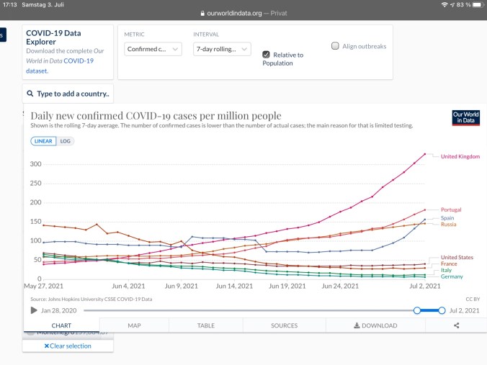Viewport: 487px width, 365px height.
Task: Select the LINEAR scale option
Action: 43,141
